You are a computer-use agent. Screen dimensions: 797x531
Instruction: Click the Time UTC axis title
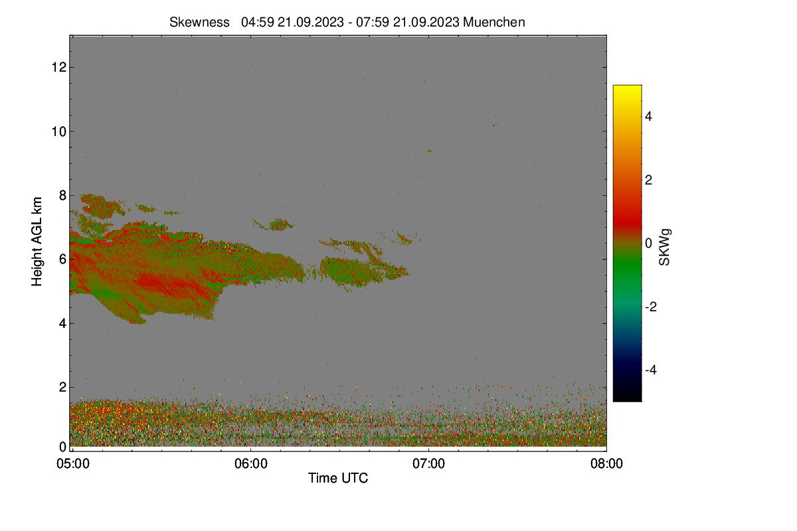point(338,478)
